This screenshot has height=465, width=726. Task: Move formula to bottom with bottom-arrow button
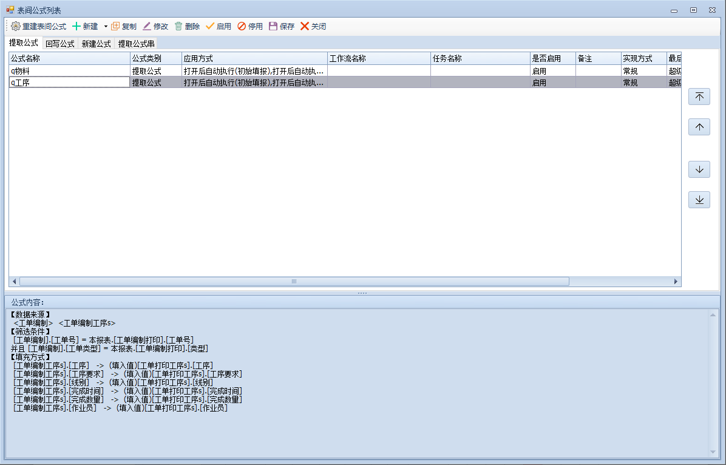[699, 200]
